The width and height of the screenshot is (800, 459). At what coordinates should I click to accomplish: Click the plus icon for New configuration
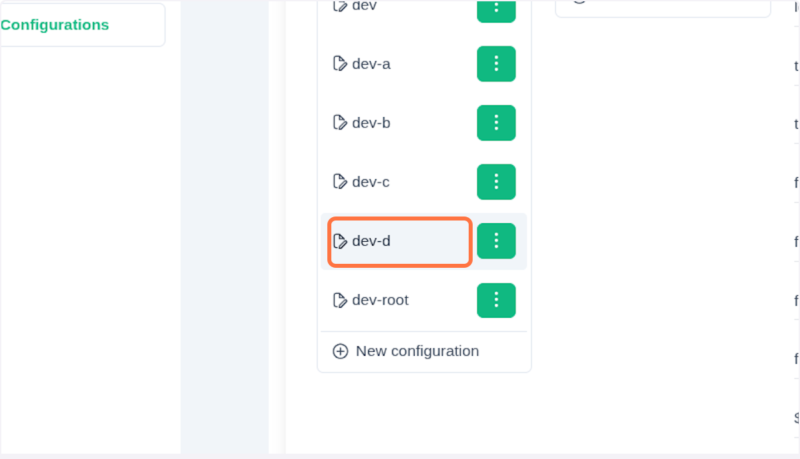(x=341, y=351)
